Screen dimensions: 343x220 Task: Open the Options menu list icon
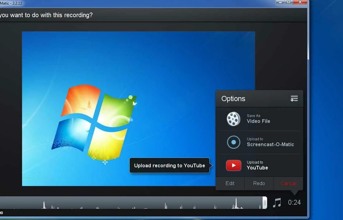point(294,99)
